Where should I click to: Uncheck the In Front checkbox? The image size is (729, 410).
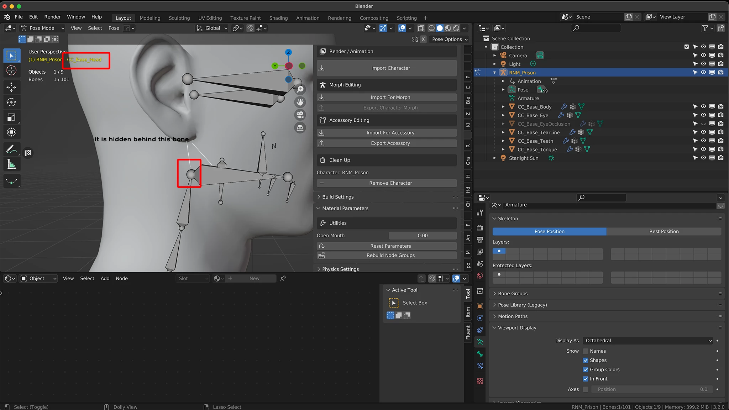point(586,379)
